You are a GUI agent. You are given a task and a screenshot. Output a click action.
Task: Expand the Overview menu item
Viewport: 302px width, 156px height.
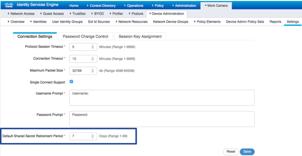click(x=16, y=22)
